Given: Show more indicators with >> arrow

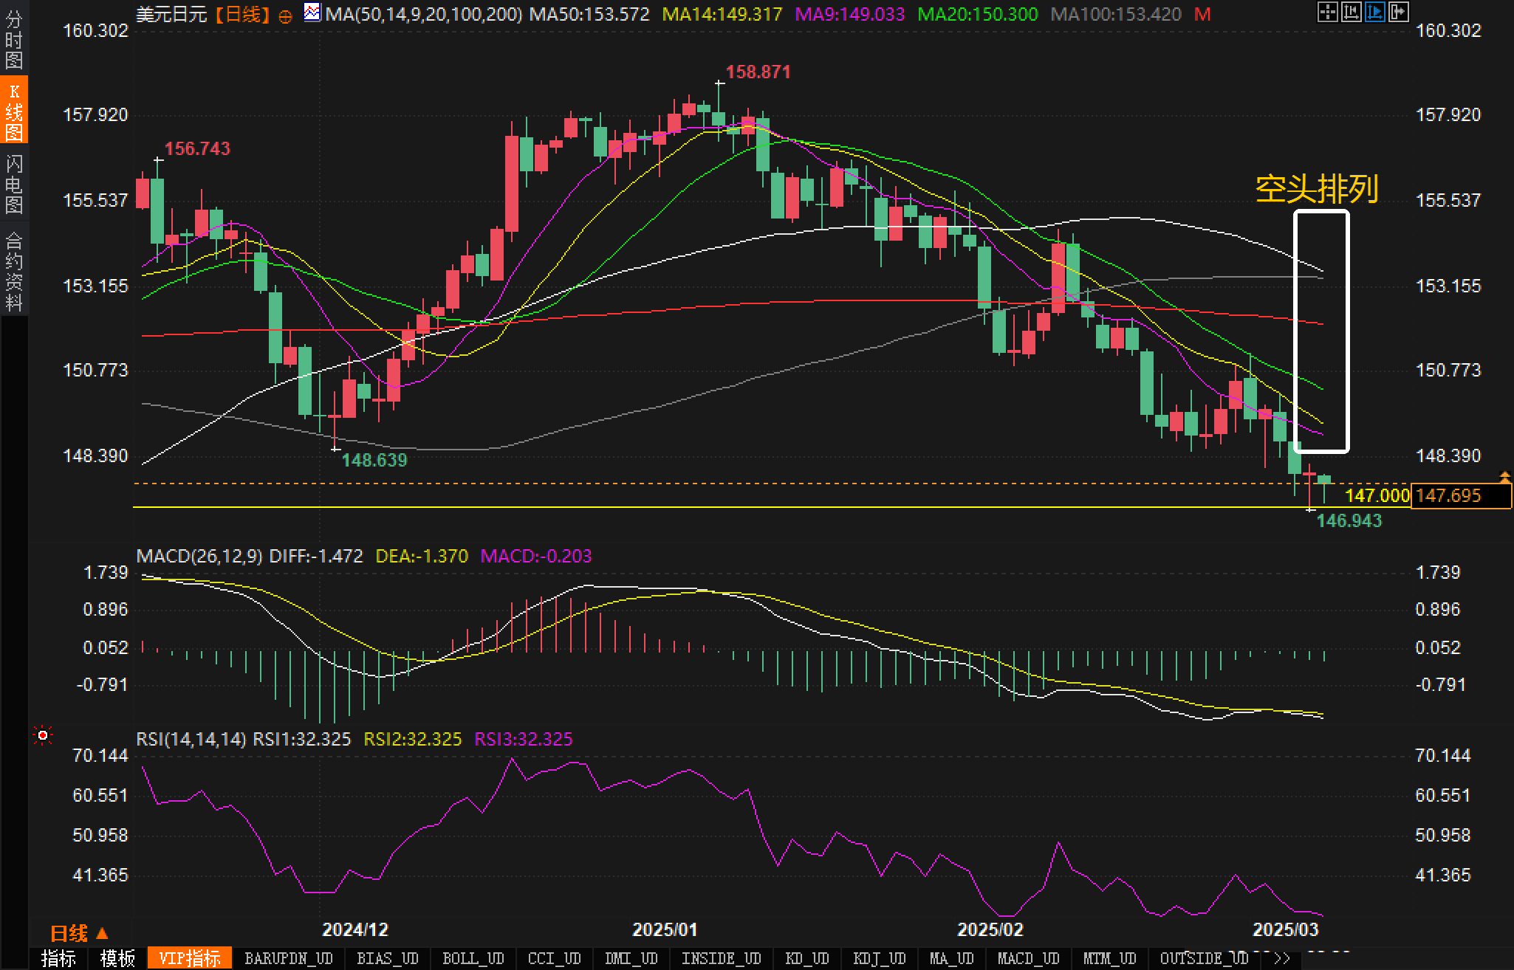Looking at the screenshot, I should pos(1282,958).
